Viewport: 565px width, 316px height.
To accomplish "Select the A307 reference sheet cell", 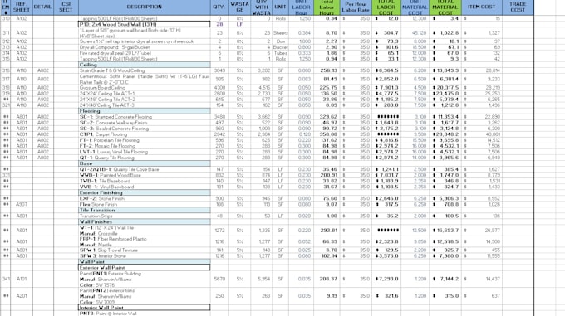I will tap(22, 204).
